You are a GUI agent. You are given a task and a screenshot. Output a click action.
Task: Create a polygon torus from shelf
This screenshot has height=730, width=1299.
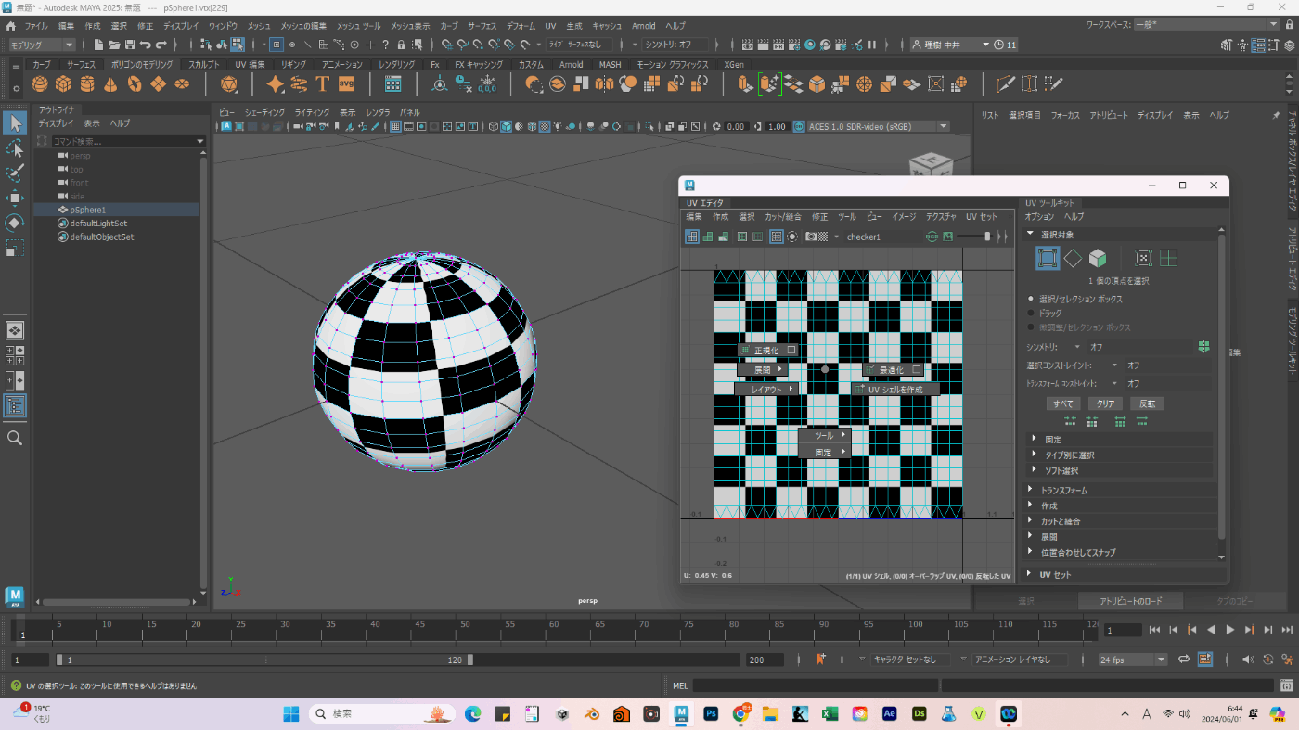pyautogui.click(x=135, y=84)
